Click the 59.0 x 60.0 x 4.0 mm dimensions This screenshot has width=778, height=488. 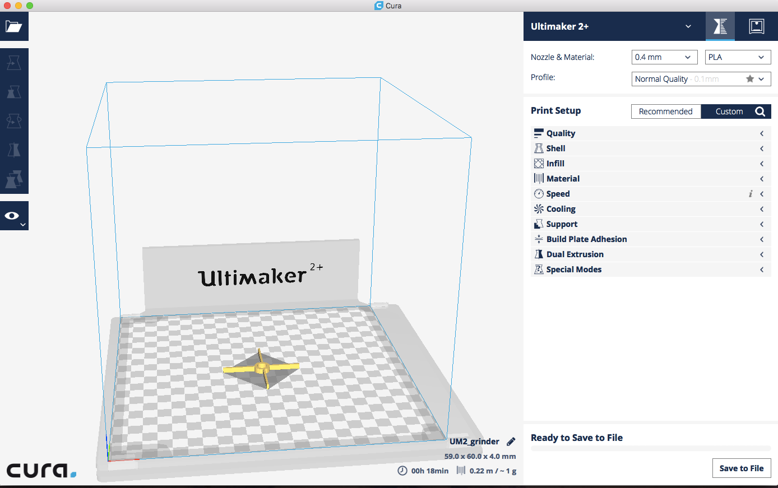pyautogui.click(x=480, y=457)
